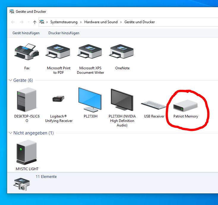Select the PL2730H NVIDIA High Definition Audio device

pos(122,100)
